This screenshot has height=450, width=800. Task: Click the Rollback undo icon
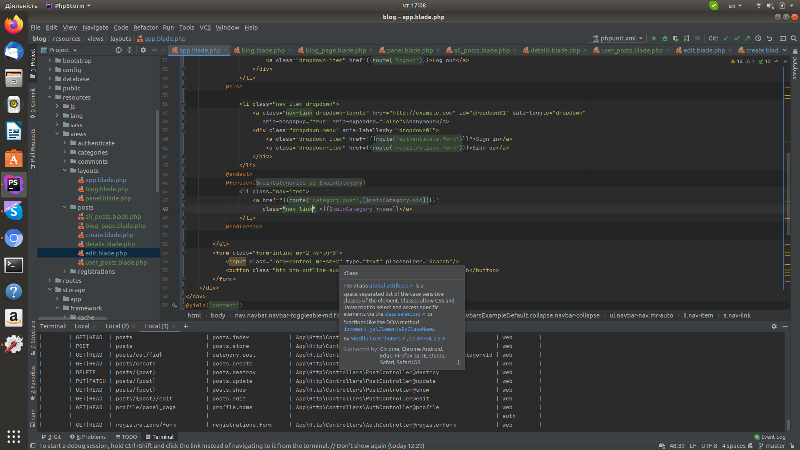coord(770,38)
